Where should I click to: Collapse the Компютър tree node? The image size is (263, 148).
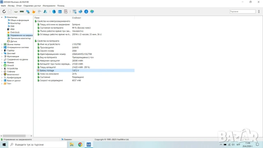pyautogui.click(x=2, y=17)
